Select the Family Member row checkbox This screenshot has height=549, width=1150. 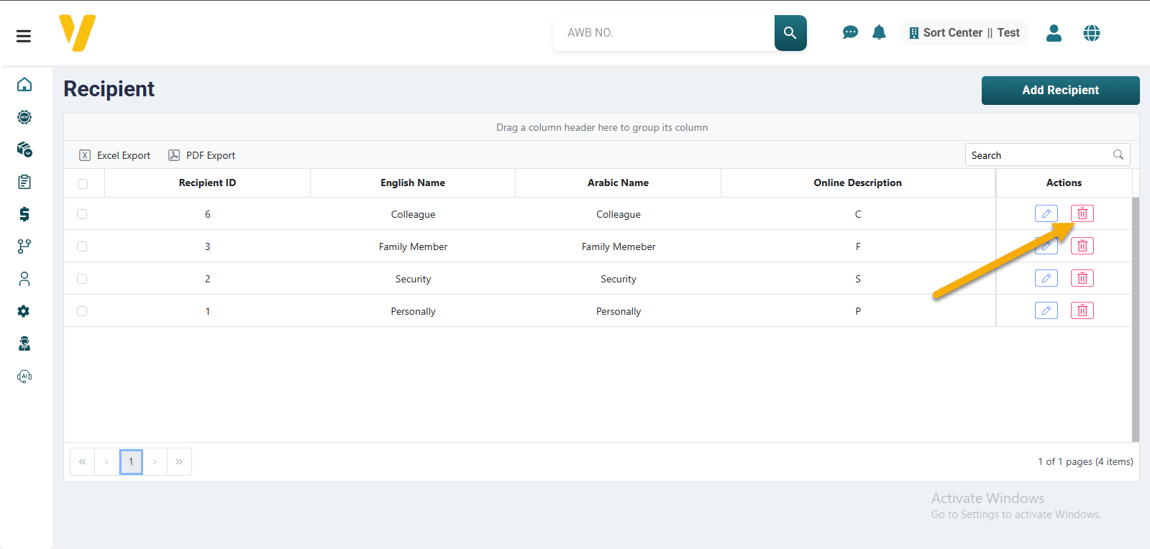pos(82,246)
